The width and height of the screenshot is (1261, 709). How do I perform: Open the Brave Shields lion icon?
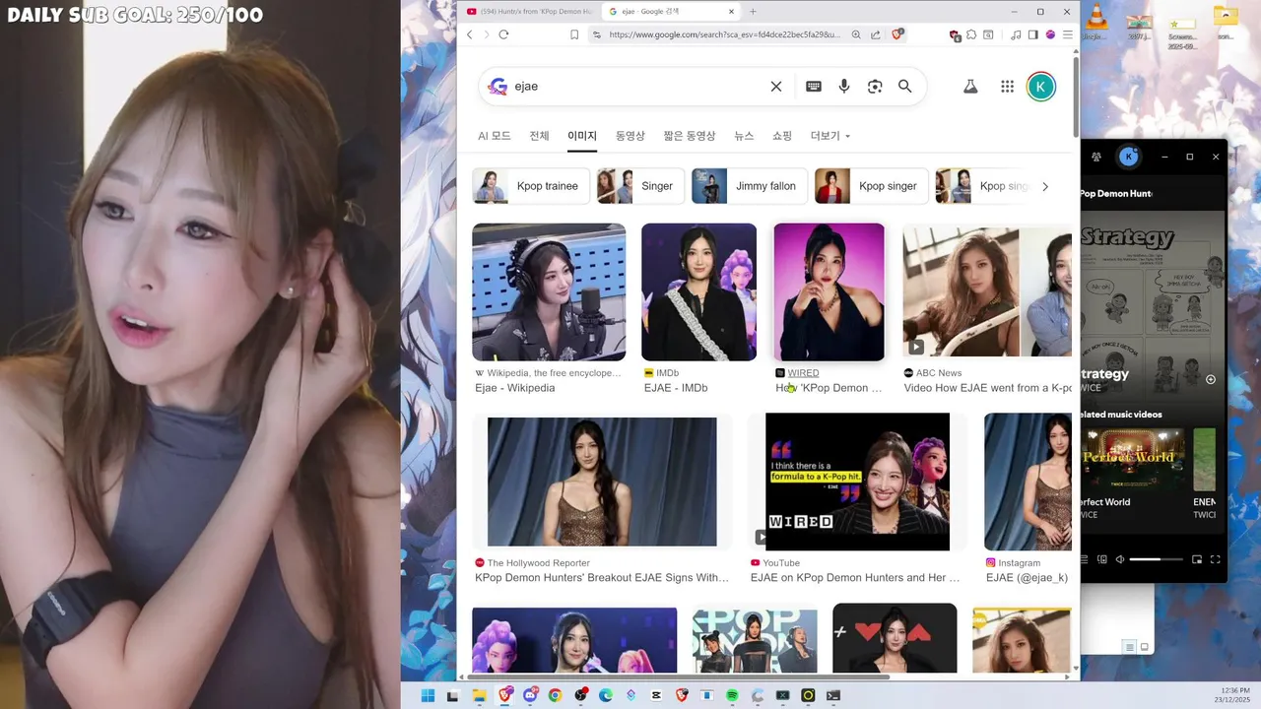(x=897, y=34)
